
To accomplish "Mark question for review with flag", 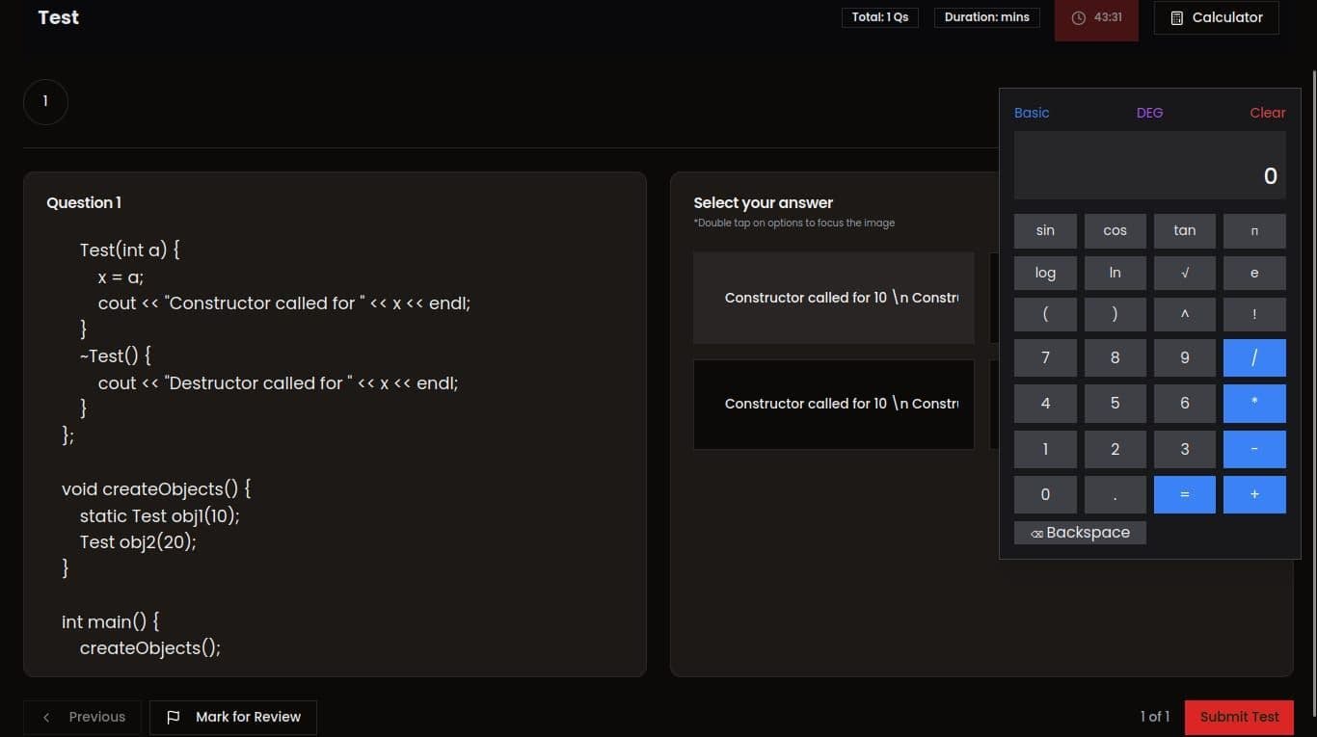I will pyautogui.click(x=233, y=717).
